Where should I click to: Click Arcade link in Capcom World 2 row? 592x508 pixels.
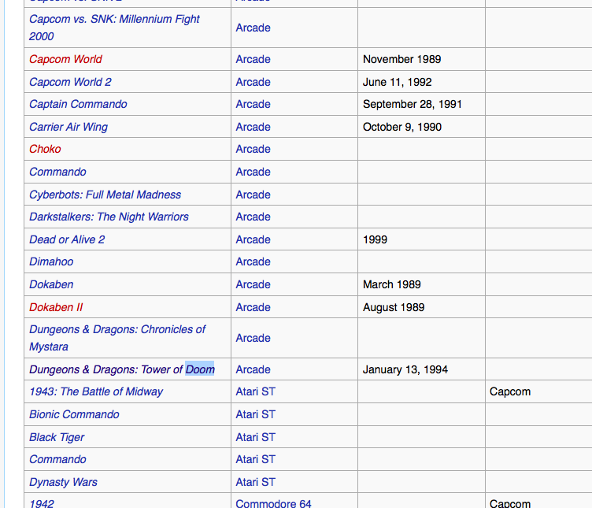click(x=253, y=82)
